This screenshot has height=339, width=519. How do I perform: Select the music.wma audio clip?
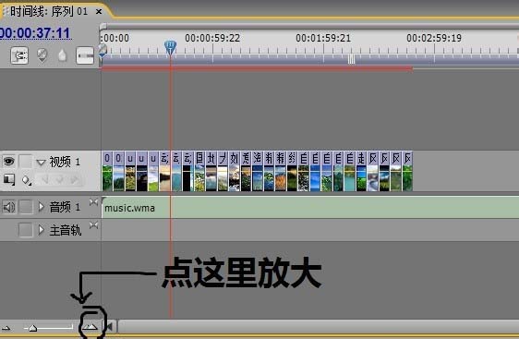pyautogui.click(x=310, y=207)
